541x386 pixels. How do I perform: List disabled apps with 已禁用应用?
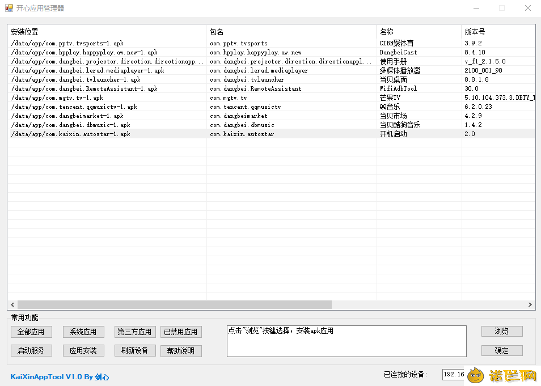tap(181, 332)
